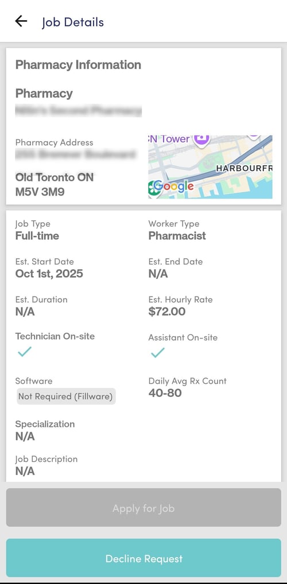
Task: Click the Technician On-site checkmark
Action: pos(25,352)
